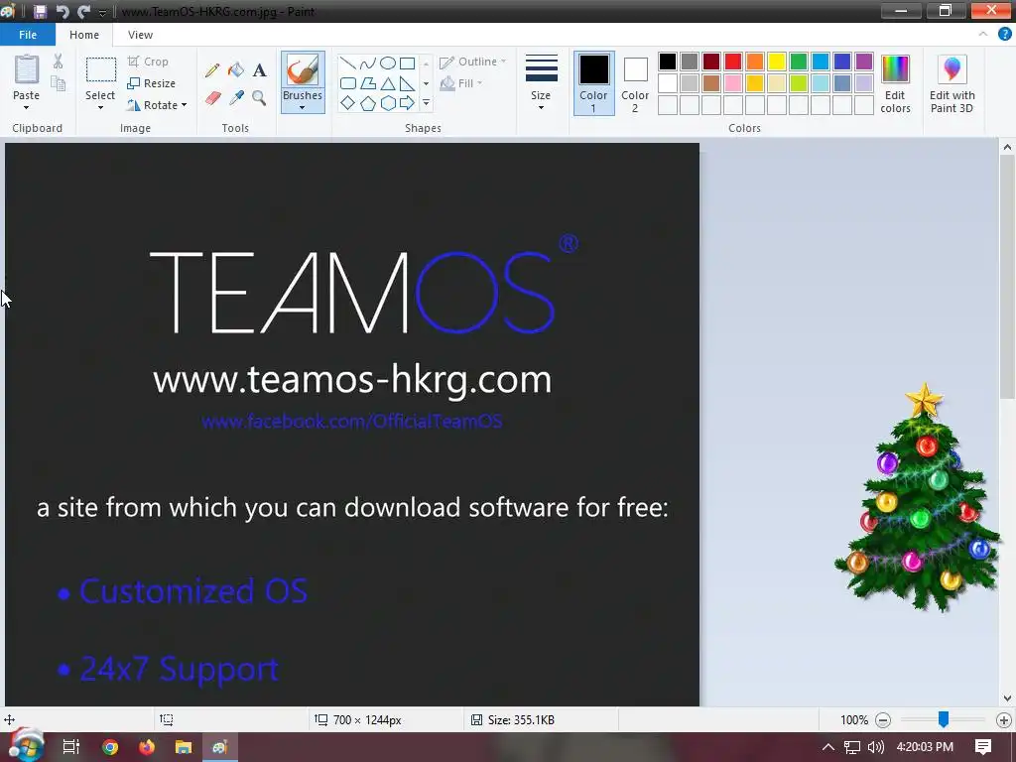Image resolution: width=1016 pixels, height=762 pixels.
Task: Click the Copy icon in Clipboard
Action: pyautogui.click(x=59, y=83)
